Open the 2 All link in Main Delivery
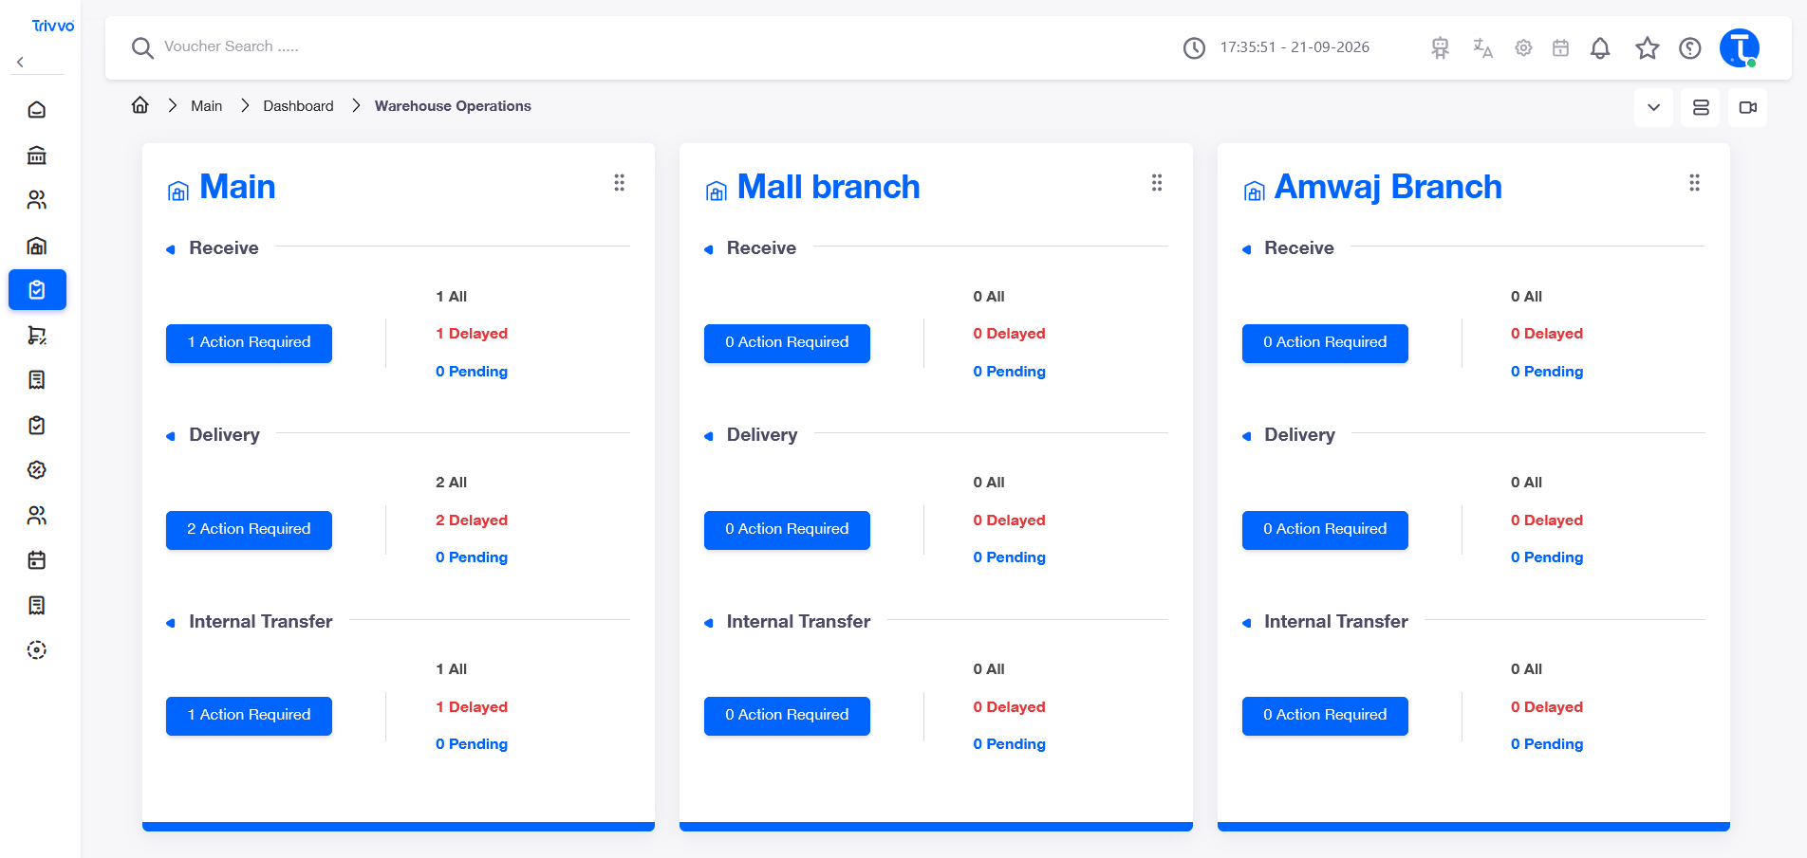Image resolution: width=1807 pixels, height=858 pixels. [x=451, y=483]
